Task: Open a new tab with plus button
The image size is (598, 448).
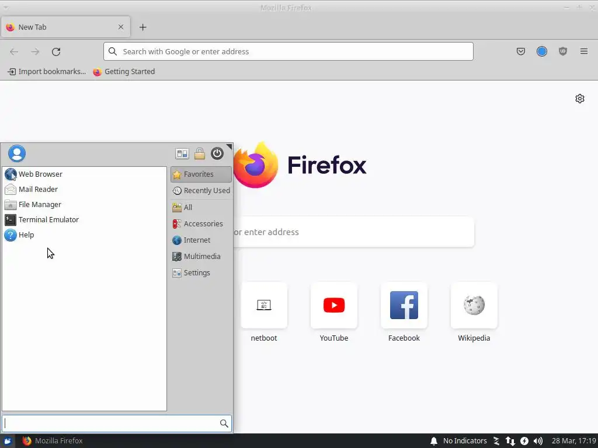Action: click(x=142, y=27)
